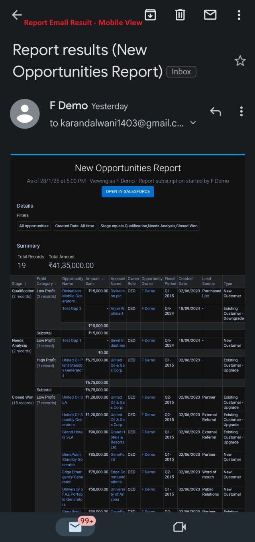Open Dickenson Mobile Generators opportunity link
This screenshot has width=255, height=542.
[x=73, y=296]
